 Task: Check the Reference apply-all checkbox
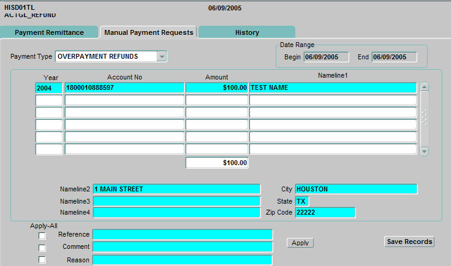pos(42,235)
